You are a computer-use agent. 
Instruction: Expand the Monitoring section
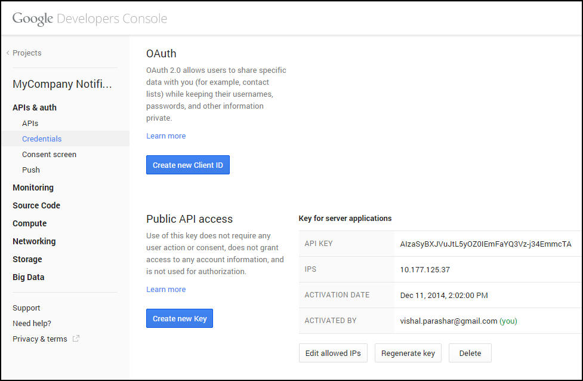[33, 188]
